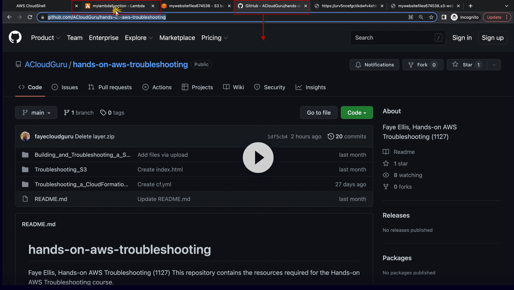The height and width of the screenshot is (290, 514).
Task: Expand the Product menu
Action: (x=46, y=38)
